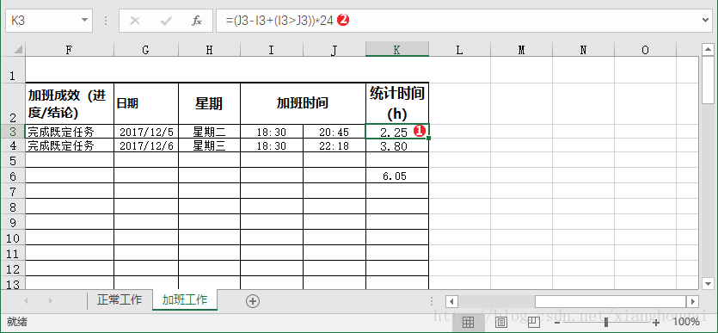The width and height of the screenshot is (718, 333).
Task: Select column F header
Action: 69,50
